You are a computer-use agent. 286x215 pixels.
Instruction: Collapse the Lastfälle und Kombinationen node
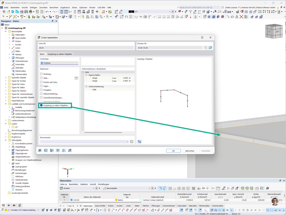click(x=6, y=104)
